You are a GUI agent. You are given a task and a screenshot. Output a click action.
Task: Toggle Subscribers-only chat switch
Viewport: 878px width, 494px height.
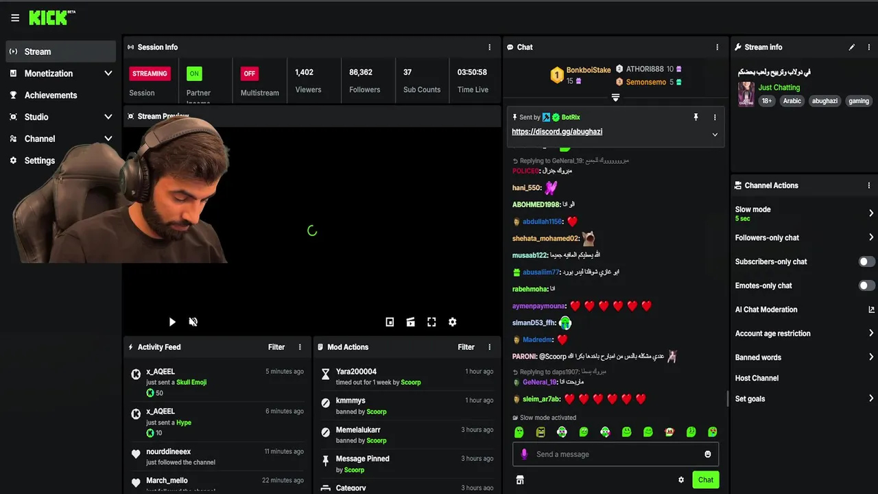coord(867,261)
